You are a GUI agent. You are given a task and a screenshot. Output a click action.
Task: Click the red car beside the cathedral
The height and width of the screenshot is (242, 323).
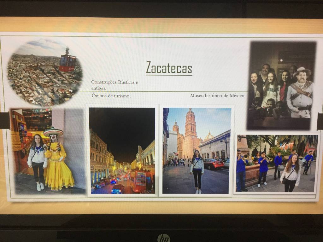tap(214, 164)
